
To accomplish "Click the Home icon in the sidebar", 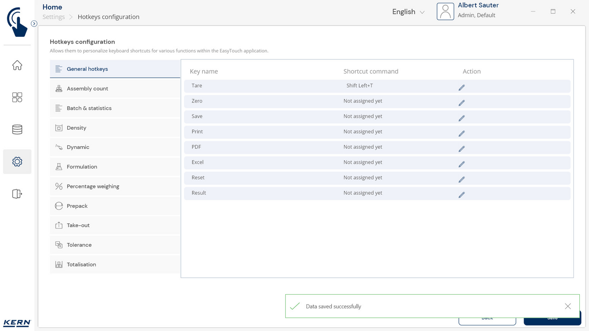I will pos(17,65).
